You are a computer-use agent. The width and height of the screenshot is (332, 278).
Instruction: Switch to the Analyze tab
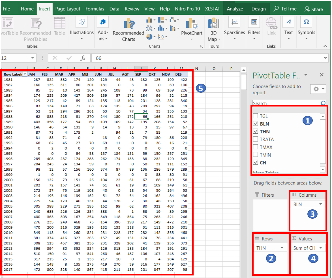point(235,9)
